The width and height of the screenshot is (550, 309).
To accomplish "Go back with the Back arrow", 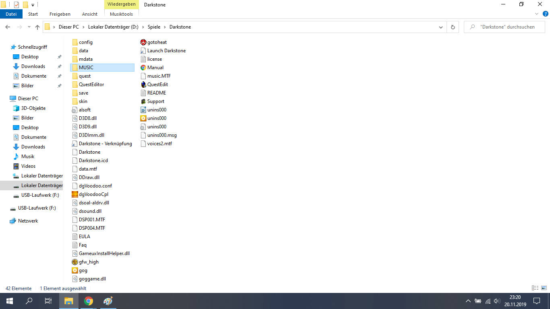I will tap(8, 27).
